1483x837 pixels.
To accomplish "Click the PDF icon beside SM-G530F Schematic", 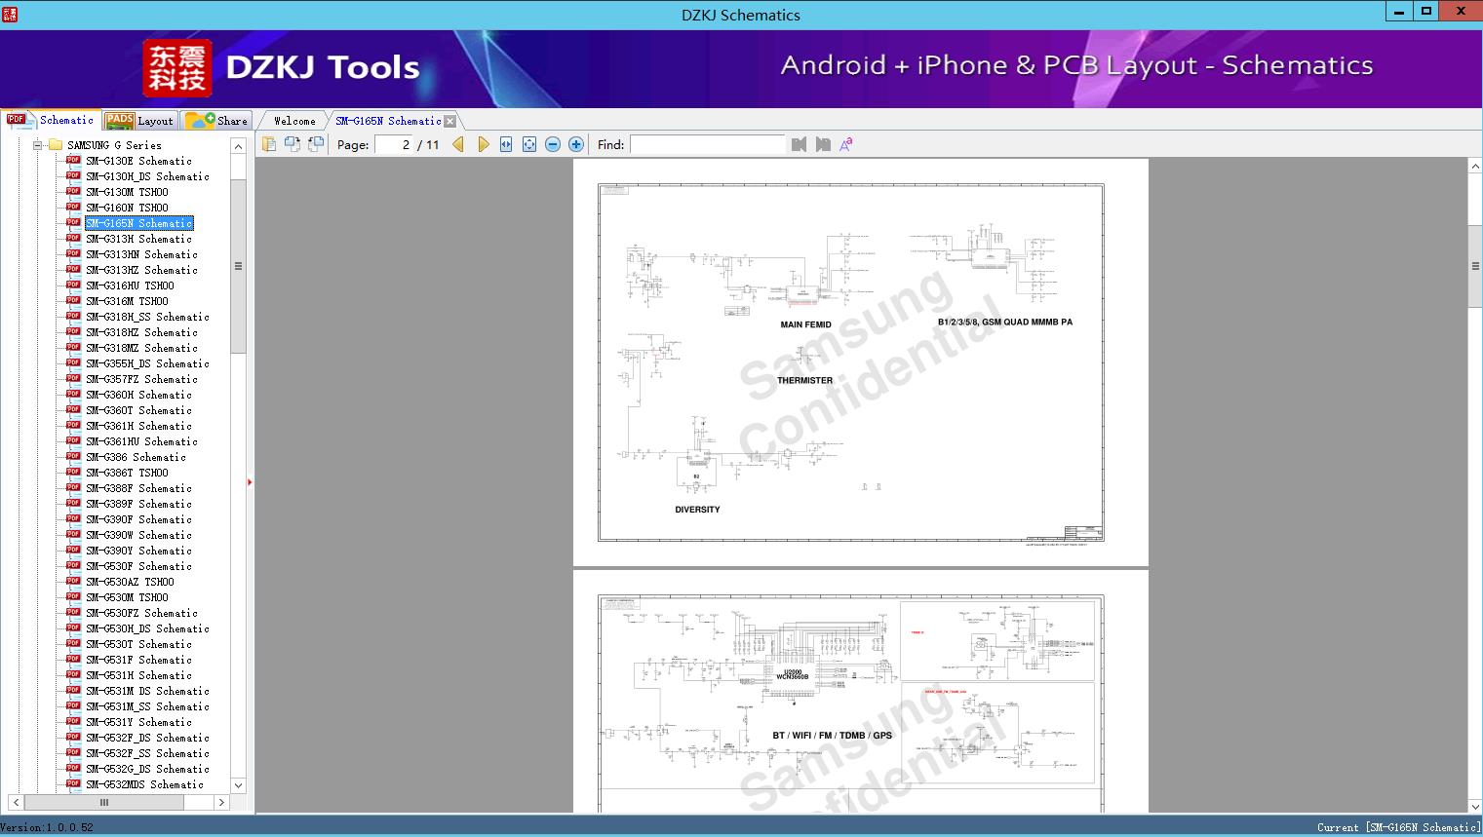I will click(x=73, y=565).
